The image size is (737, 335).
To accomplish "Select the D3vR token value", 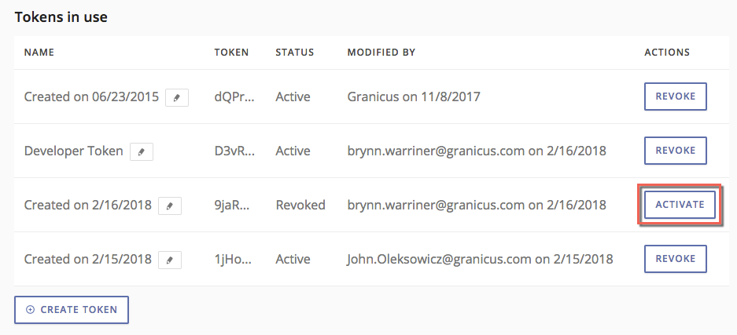I will 234,151.
